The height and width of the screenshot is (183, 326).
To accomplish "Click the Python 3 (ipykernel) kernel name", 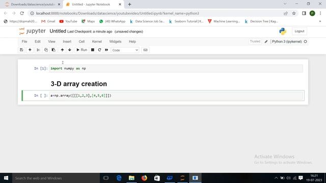I will 287,42.
